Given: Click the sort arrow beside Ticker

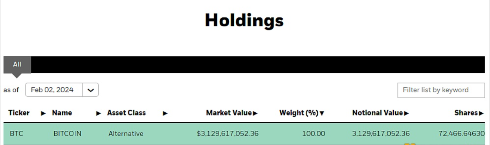Looking at the screenshot, I should click(43, 113).
